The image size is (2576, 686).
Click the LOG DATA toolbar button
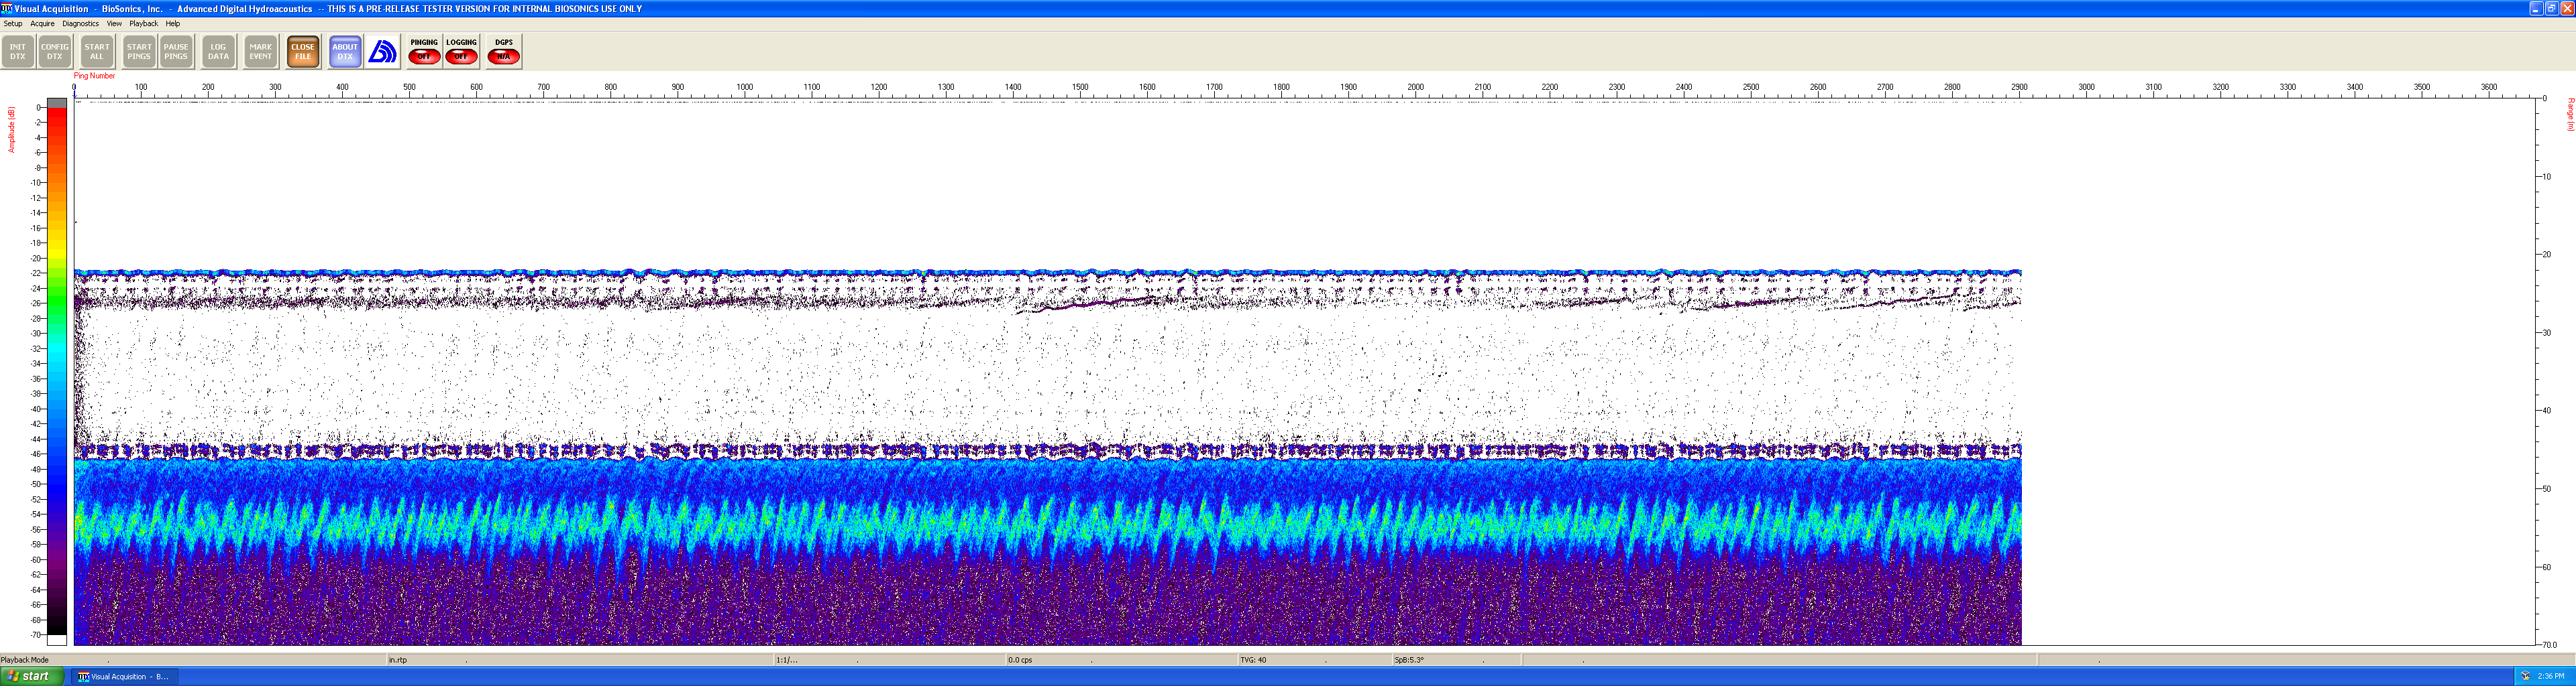[218, 51]
